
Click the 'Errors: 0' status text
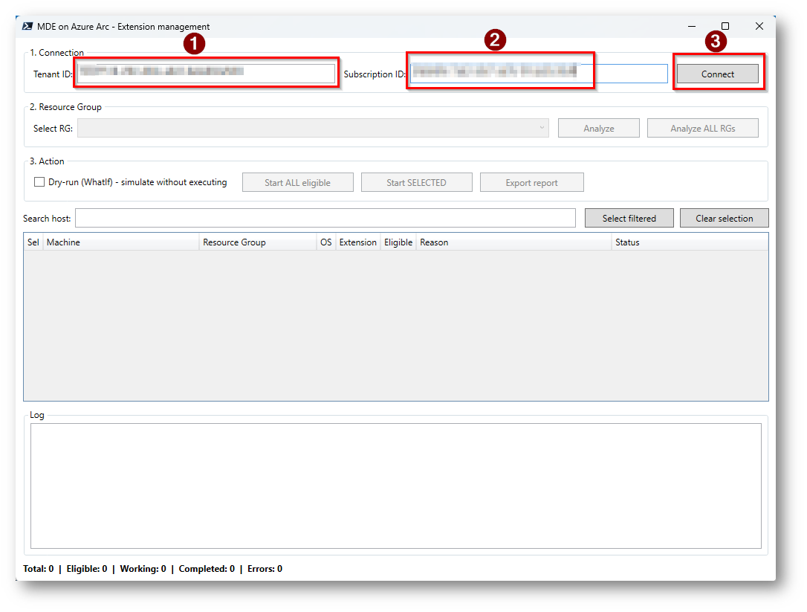click(x=265, y=569)
